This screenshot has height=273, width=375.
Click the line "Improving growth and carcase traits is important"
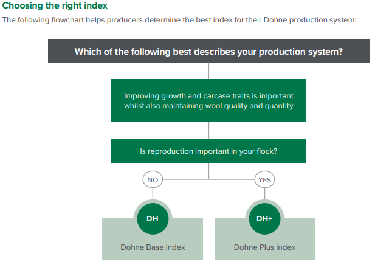tap(208, 96)
